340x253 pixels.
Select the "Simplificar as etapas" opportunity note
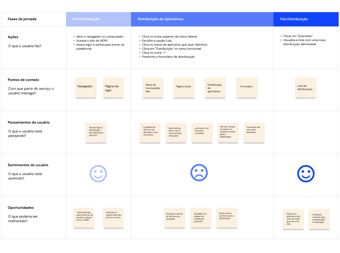[201, 218]
